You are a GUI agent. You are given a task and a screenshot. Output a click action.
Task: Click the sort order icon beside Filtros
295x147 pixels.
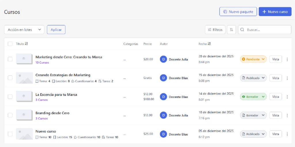coord(231,30)
